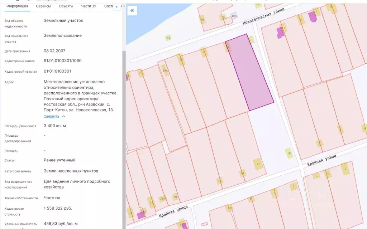This screenshot has width=367, height=229.
Task: Click the scroll-up arrow of panel scrollbar
Action: click(124, 6)
